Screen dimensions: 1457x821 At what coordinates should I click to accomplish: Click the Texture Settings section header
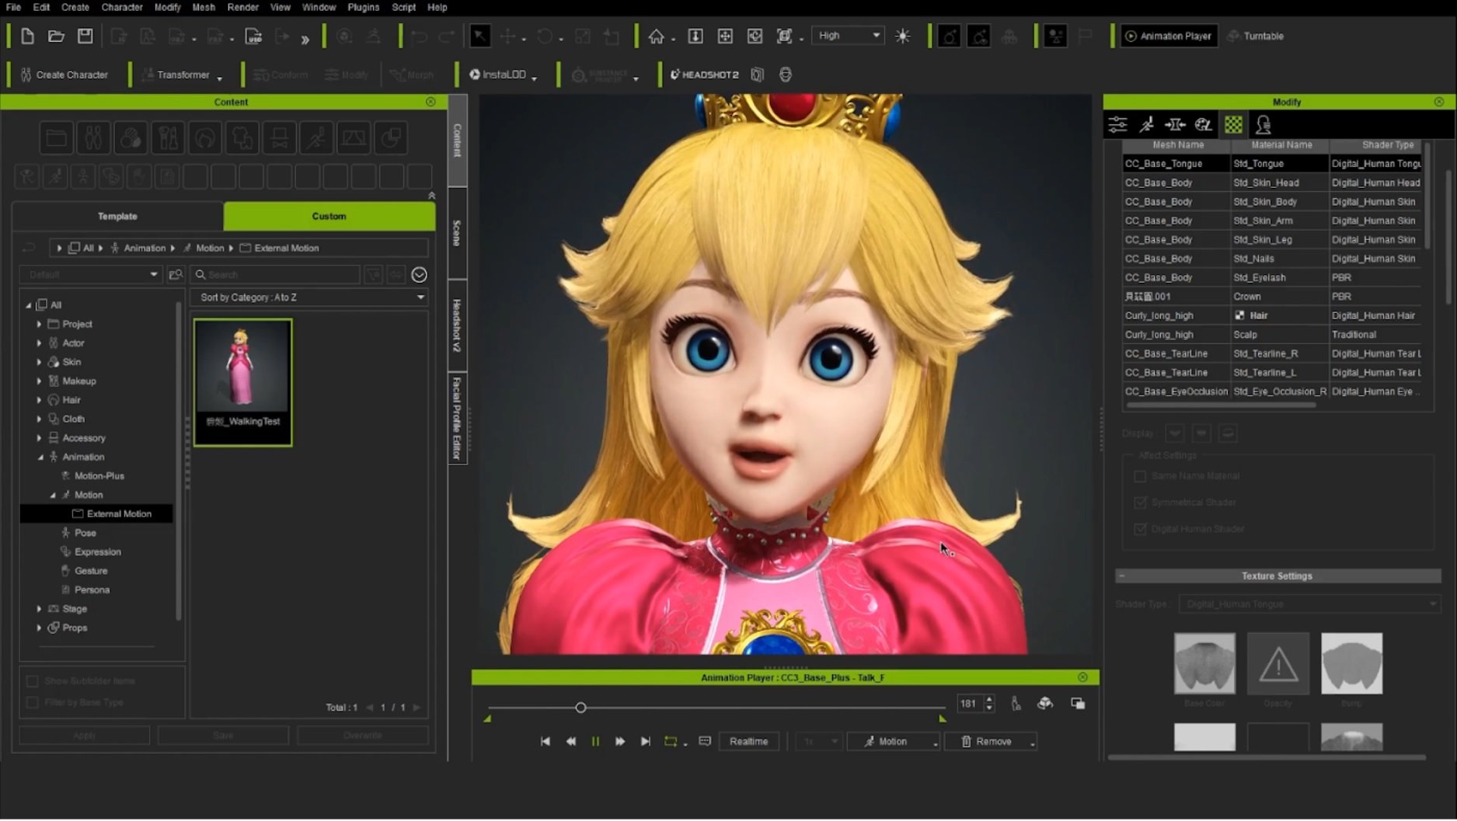[1277, 576]
